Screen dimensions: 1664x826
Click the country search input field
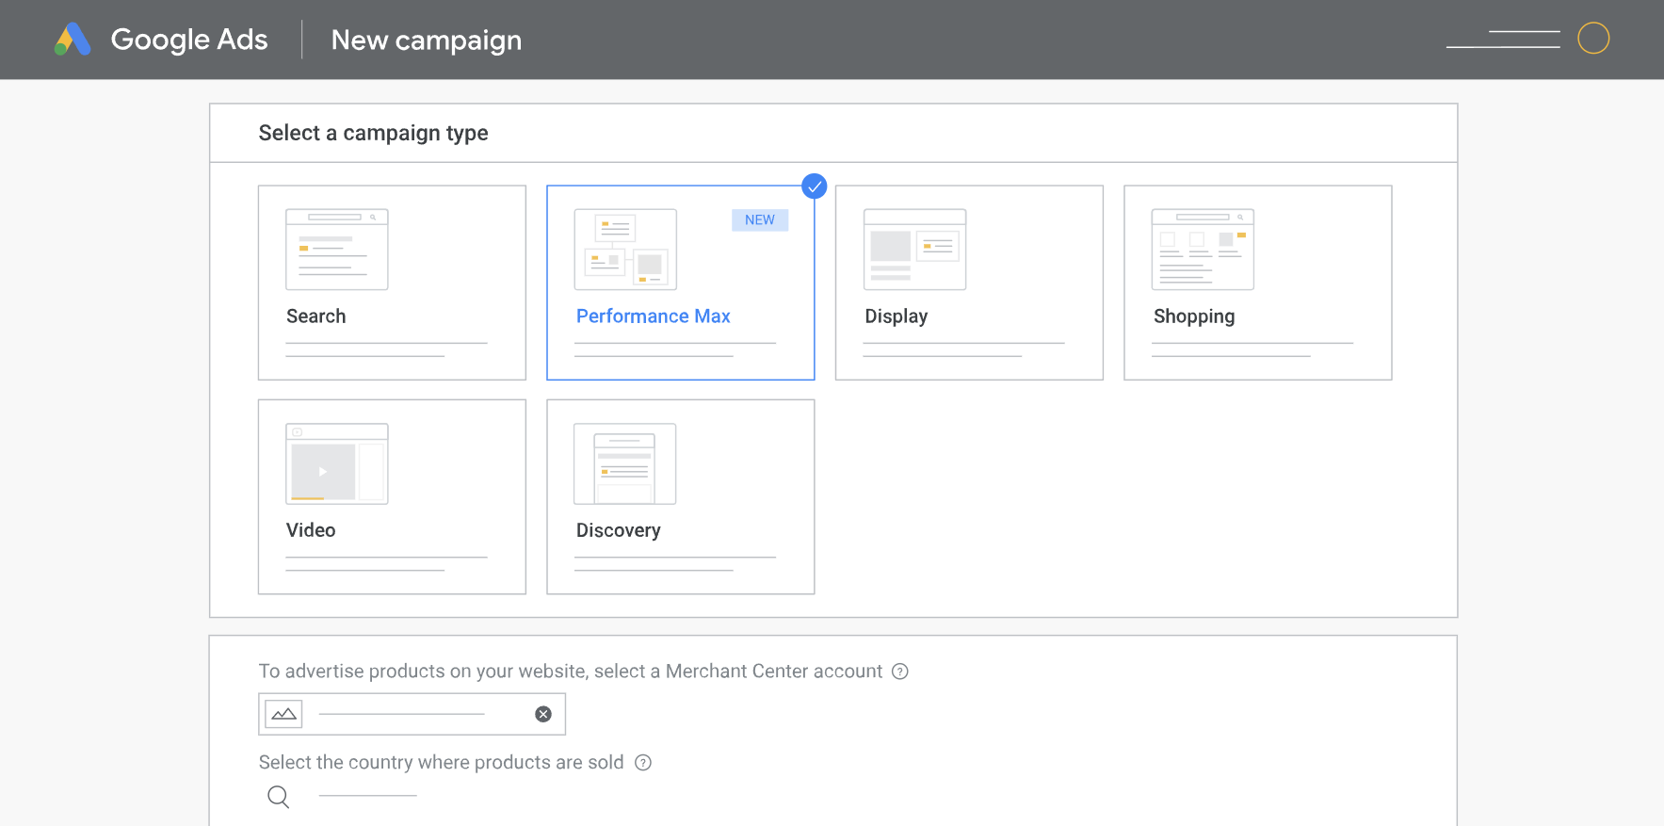368,797
